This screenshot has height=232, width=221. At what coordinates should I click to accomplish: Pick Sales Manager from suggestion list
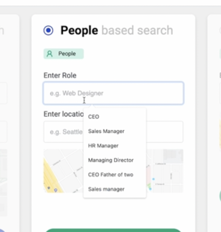coord(106,131)
